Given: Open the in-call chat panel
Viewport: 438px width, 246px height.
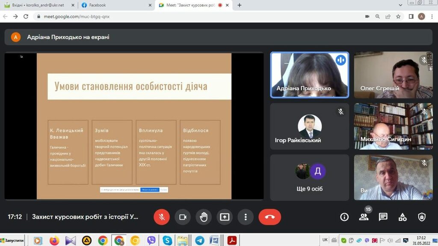Looking at the screenshot, I should click(383, 217).
